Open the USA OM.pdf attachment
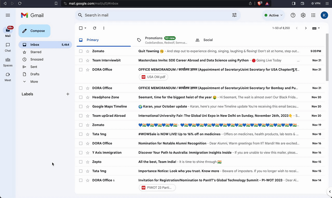The height and width of the screenshot is (198, 332). 154,77
